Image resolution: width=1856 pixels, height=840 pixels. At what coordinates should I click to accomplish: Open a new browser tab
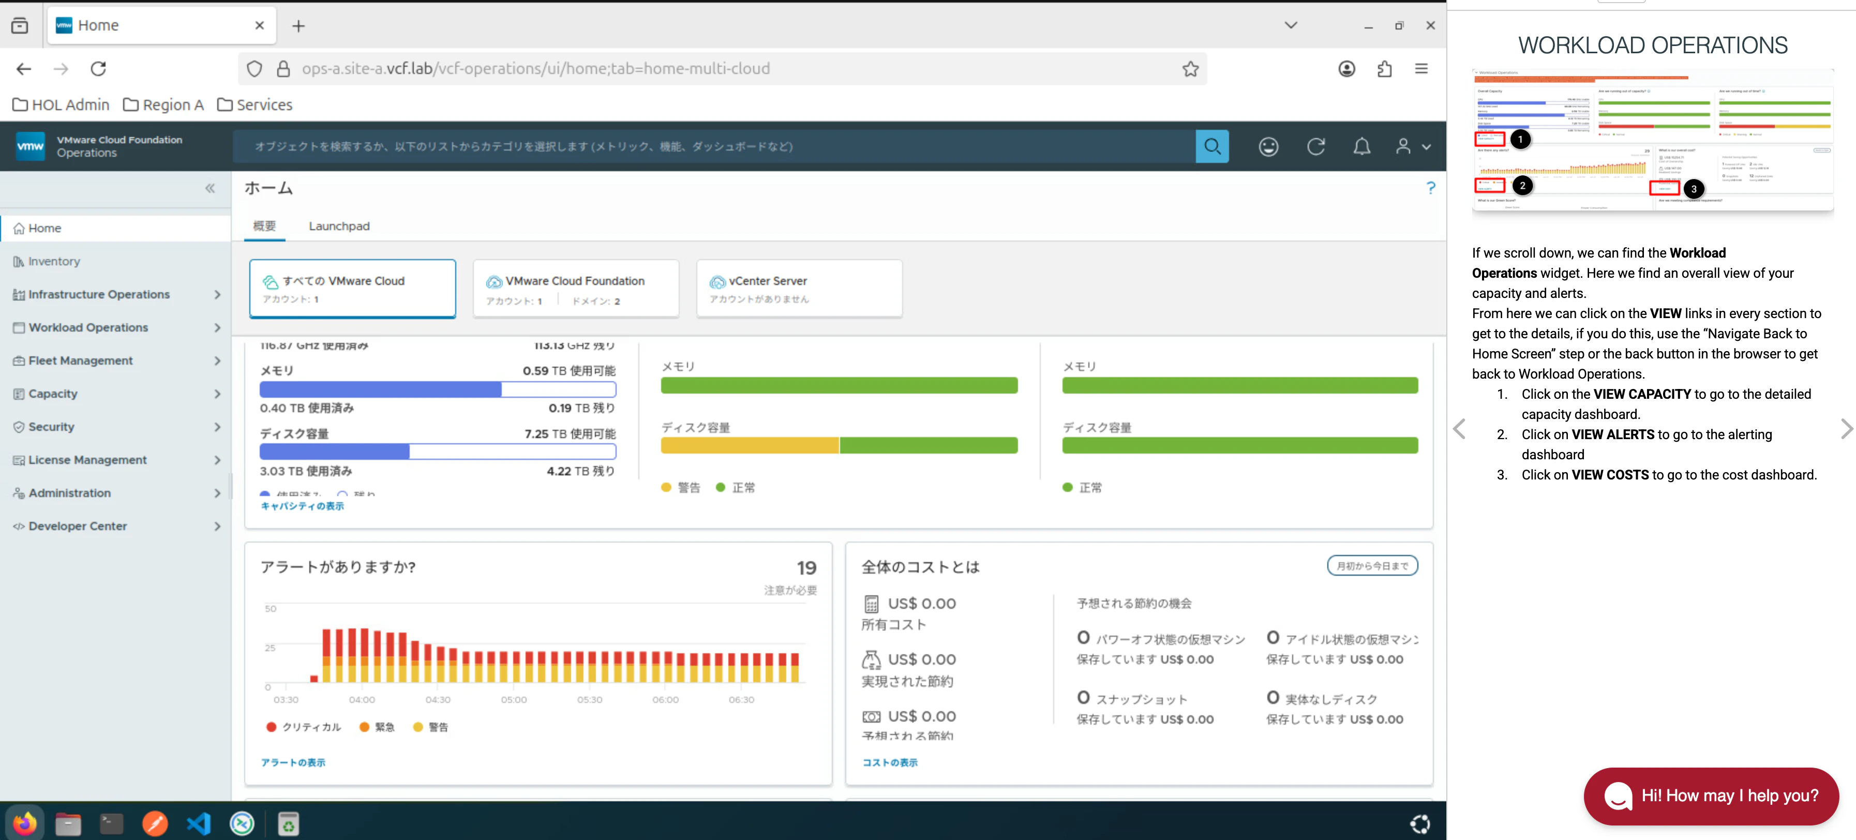click(298, 26)
